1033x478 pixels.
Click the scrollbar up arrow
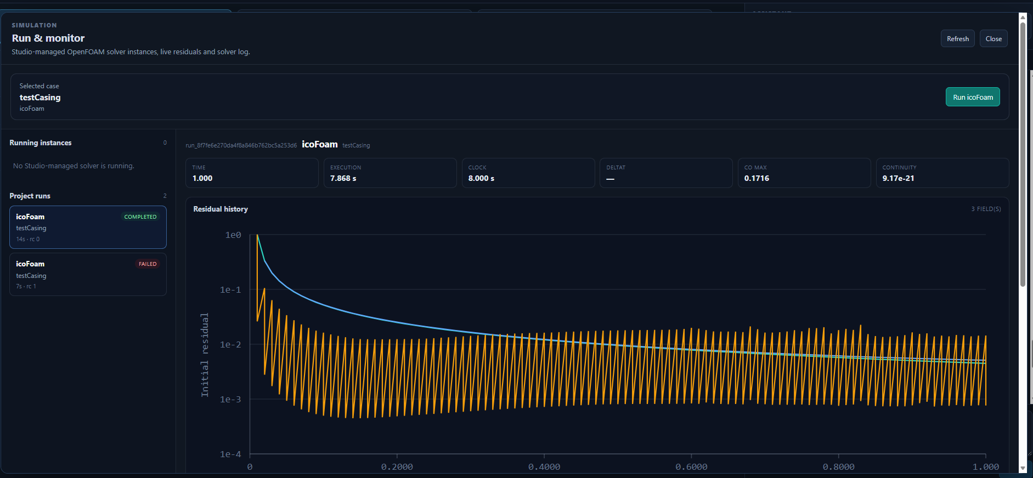(x=1023, y=17)
